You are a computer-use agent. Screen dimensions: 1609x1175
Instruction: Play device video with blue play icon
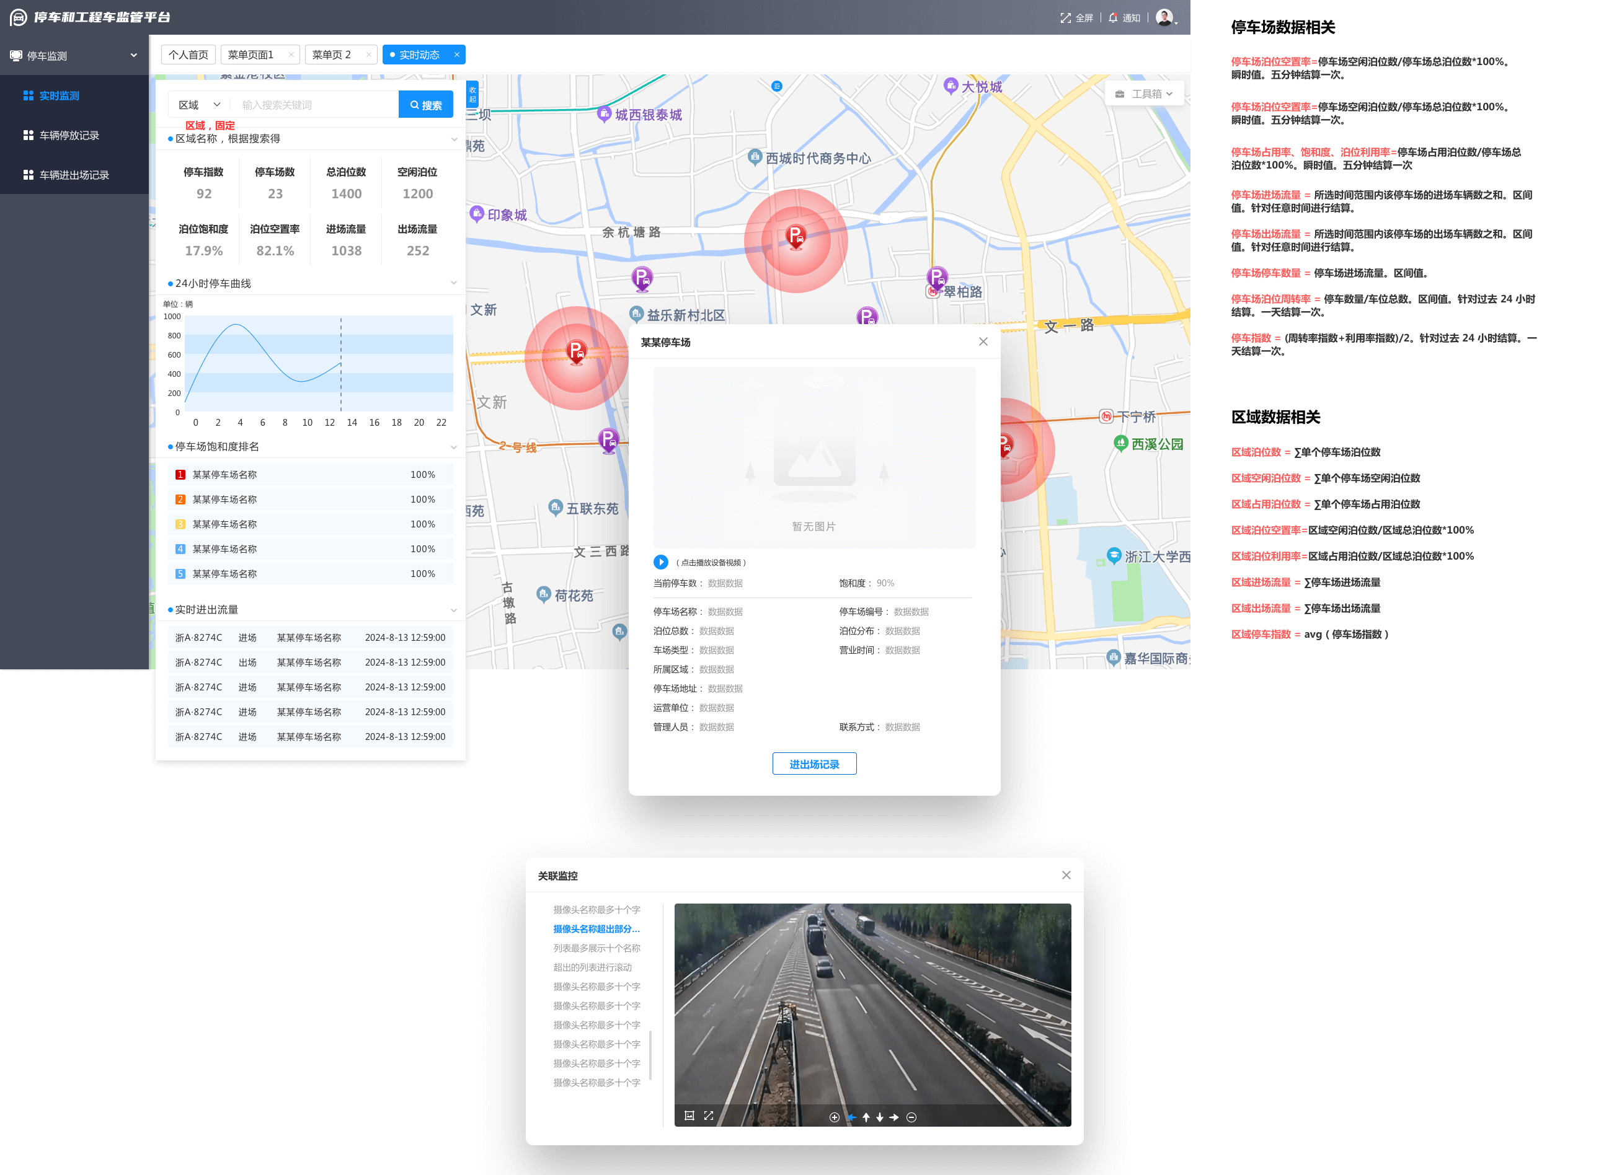tap(660, 563)
